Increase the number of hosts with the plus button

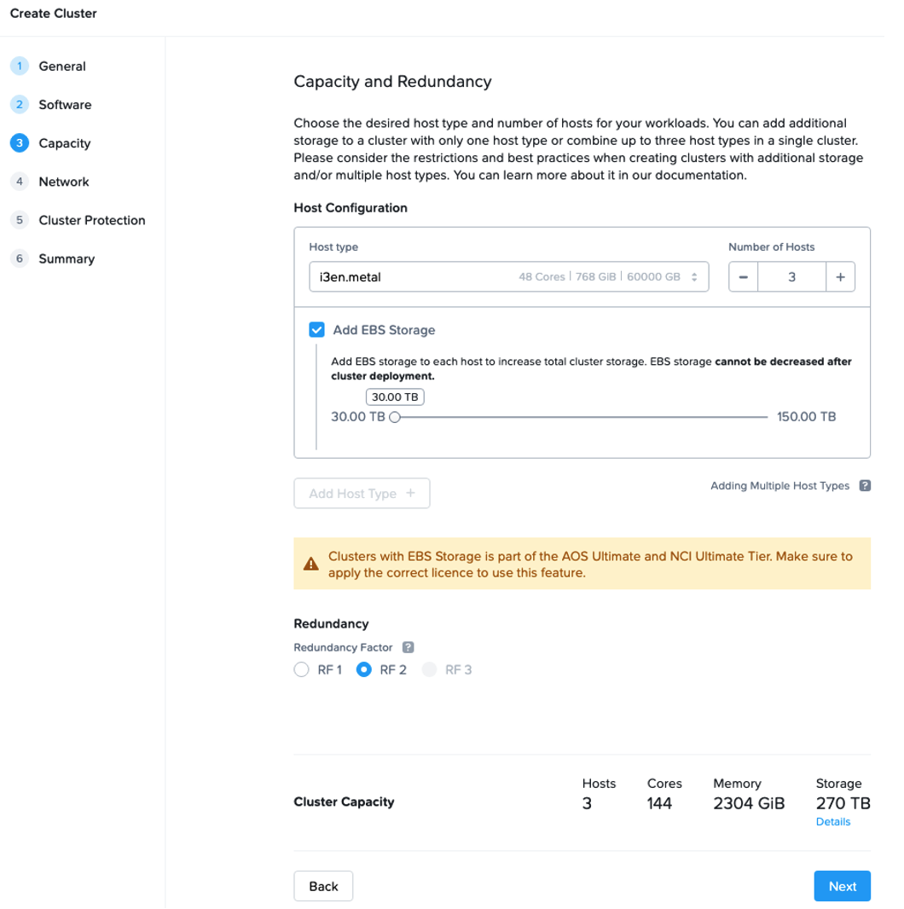coord(840,277)
